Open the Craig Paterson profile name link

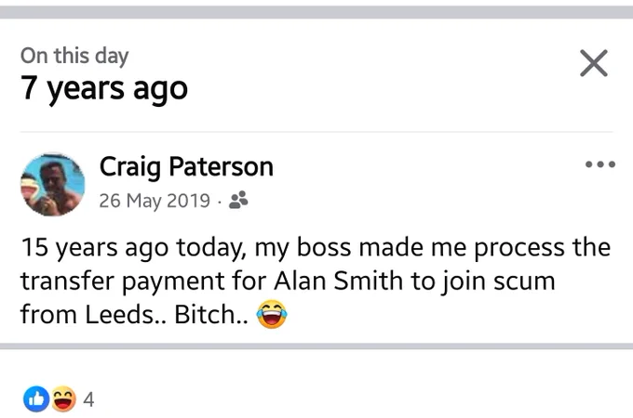(186, 166)
